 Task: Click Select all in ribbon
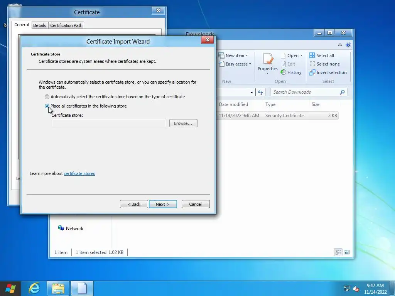pos(322,55)
